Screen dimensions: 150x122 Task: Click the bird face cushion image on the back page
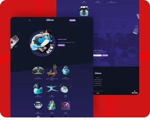84,11
